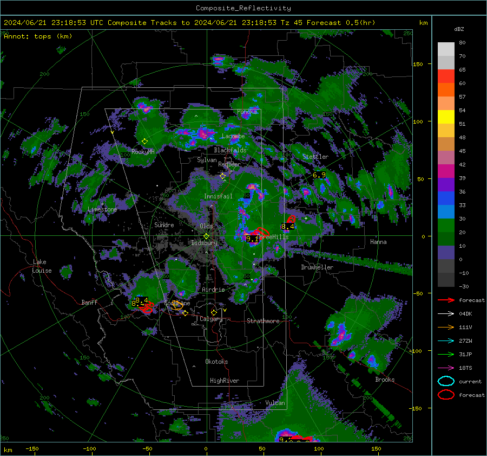Click the green 30–20 dBZ swatch
The height and width of the screenshot is (456, 487).
click(446, 226)
